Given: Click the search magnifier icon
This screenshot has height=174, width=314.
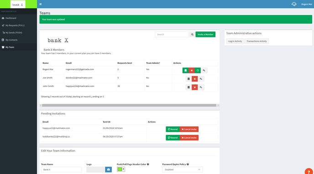Looking at the screenshot, I should point(192,34).
